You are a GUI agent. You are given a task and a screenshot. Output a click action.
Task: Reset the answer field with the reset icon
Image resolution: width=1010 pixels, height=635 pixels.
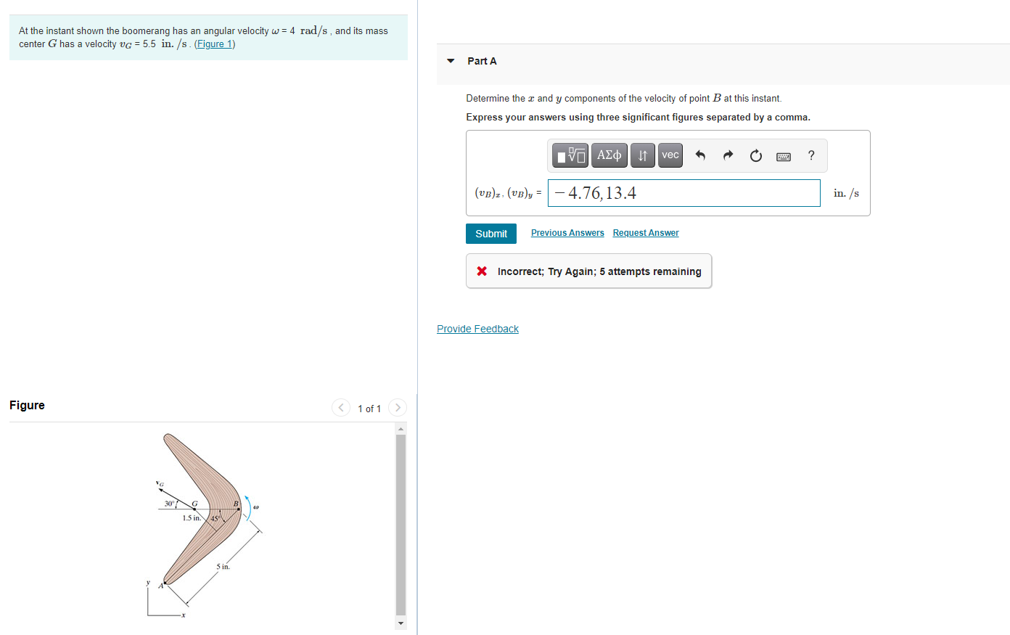(755, 155)
